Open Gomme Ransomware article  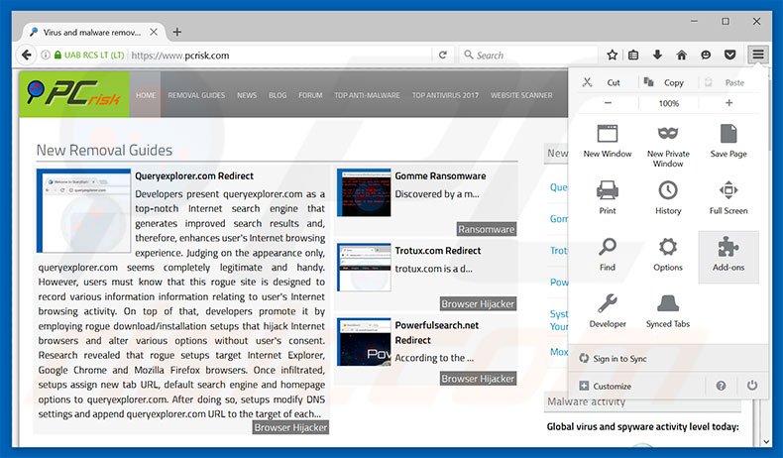click(x=440, y=175)
